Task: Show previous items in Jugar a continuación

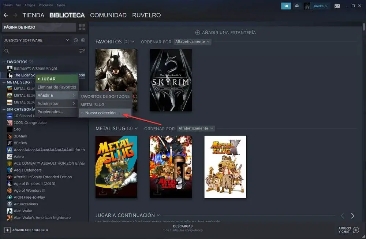Action: click(343, 216)
